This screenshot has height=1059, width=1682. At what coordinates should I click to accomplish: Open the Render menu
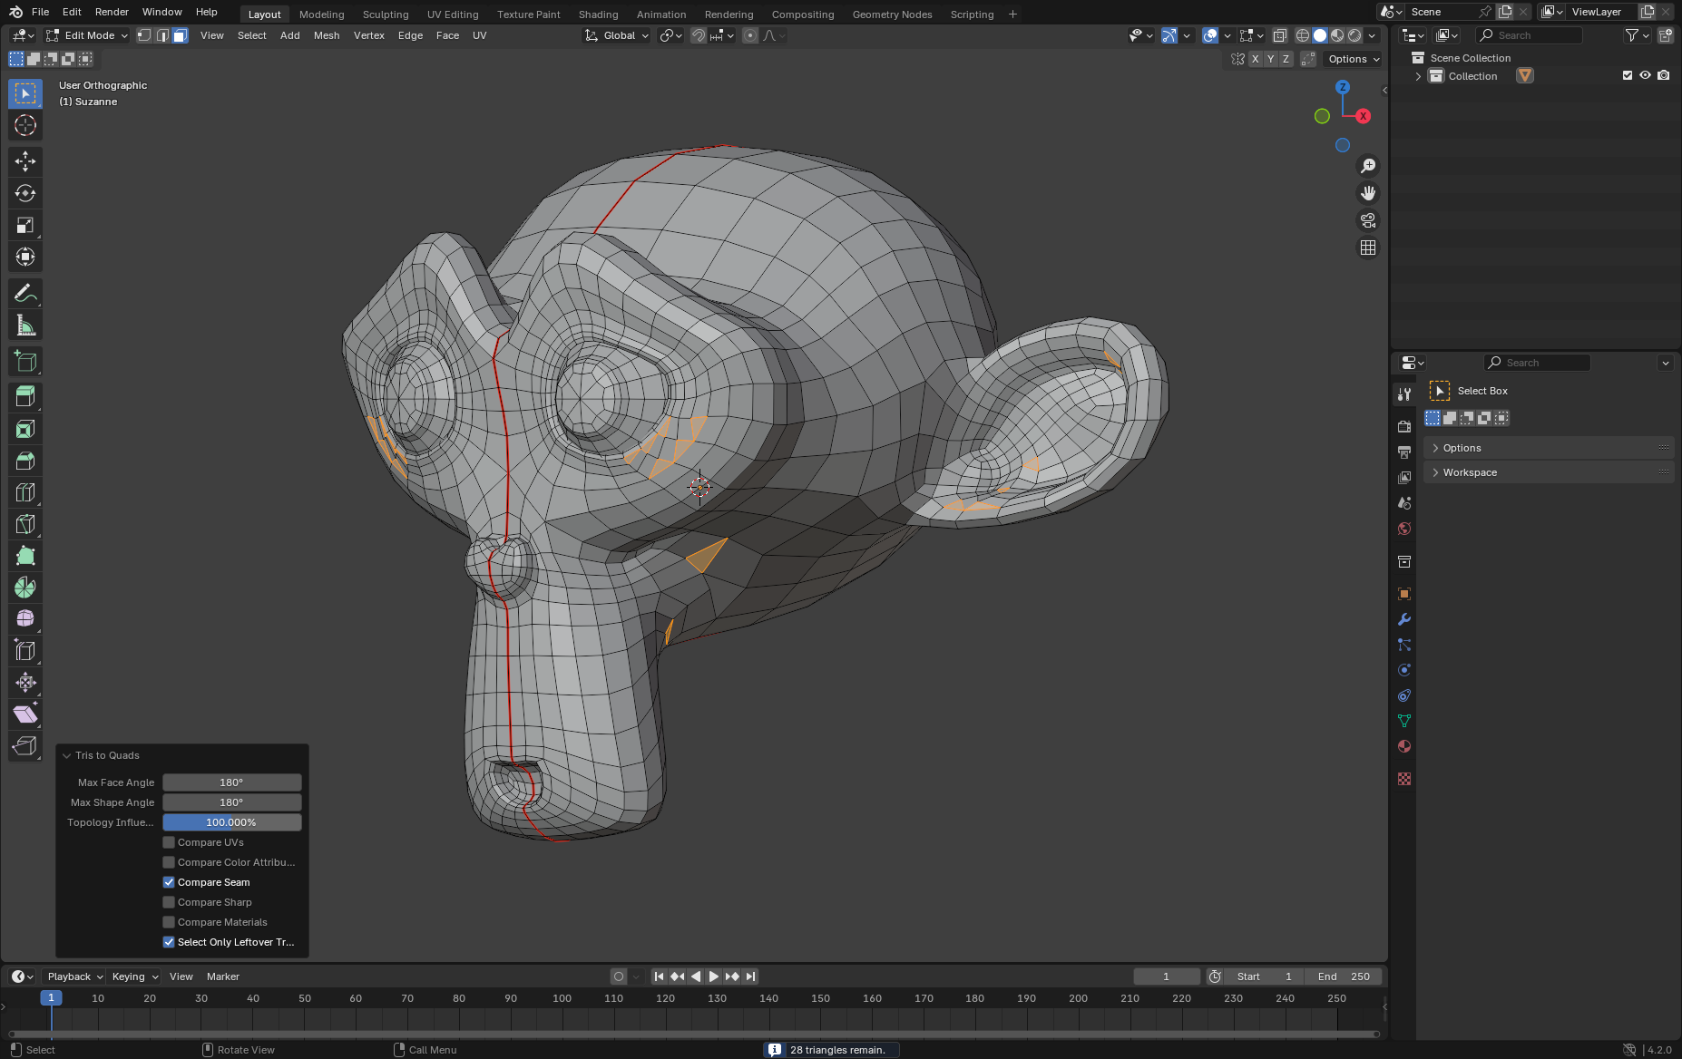pyautogui.click(x=112, y=12)
